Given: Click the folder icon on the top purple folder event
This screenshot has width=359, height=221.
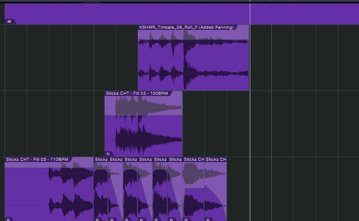Looking at the screenshot, I should (x=9, y=21).
